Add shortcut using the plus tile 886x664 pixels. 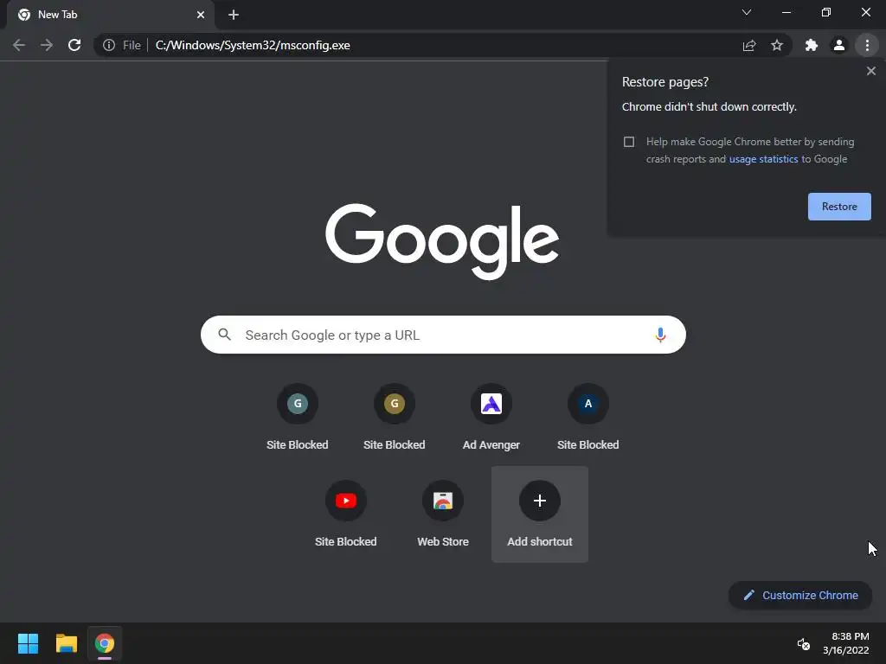pos(540,514)
